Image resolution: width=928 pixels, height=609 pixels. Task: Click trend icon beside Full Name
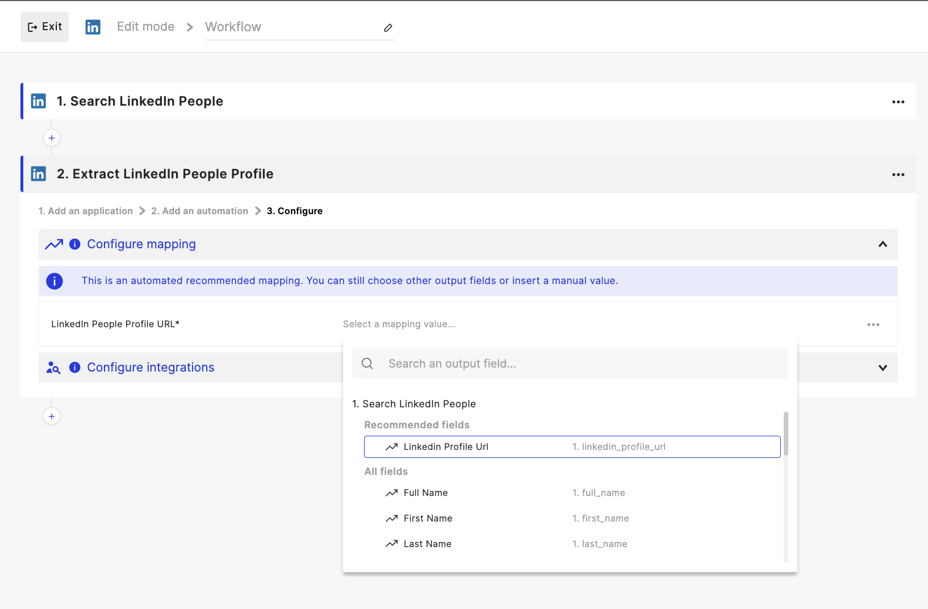(x=391, y=493)
